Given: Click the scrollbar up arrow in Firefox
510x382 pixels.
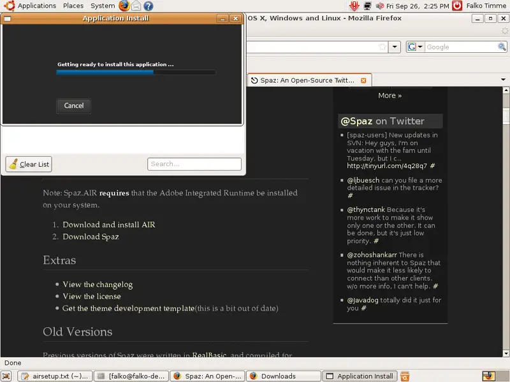Looking at the screenshot, I should coord(506,90).
